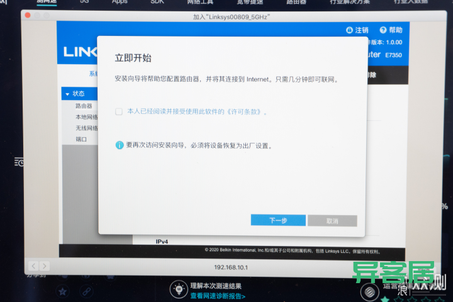This screenshot has width=453, height=302.
Task: Click the Linksys logo in header
Action: (81, 52)
